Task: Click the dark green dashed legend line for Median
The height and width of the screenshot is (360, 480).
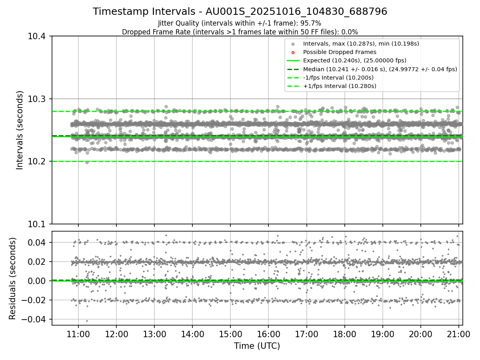Action: pyautogui.click(x=293, y=69)
